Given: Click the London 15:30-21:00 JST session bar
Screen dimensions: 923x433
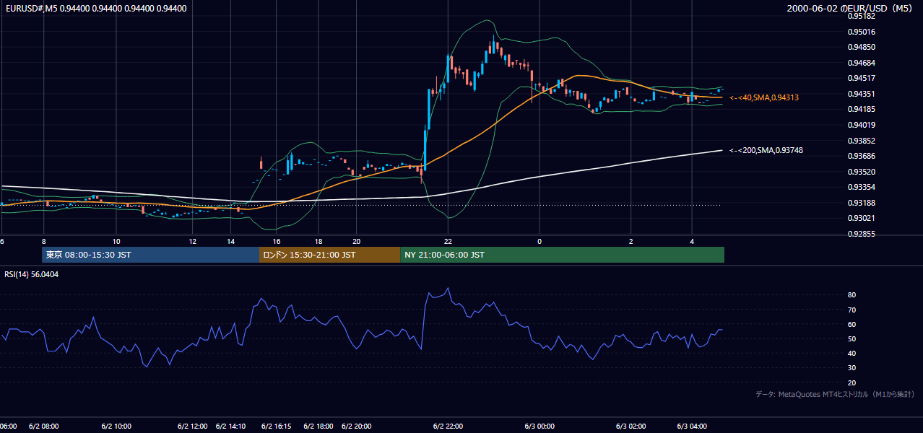Looking at the screenshot, I should (x=329, y=255).
